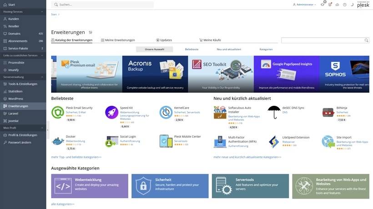373x209 pixels.
Task: Open the Google PageSpeed Insights banner
Action: pyautogui.click(x=287, y=74)
